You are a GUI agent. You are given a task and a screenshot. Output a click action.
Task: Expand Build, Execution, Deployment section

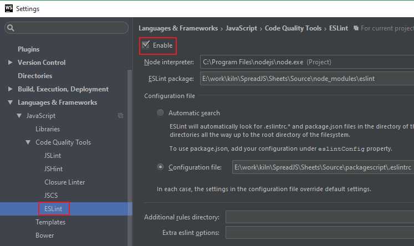11,89
